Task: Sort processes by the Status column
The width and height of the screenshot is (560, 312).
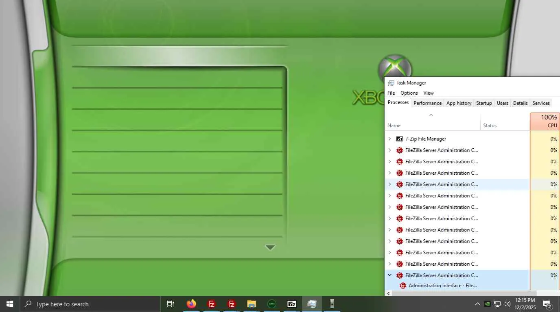Action: (505, 121)
